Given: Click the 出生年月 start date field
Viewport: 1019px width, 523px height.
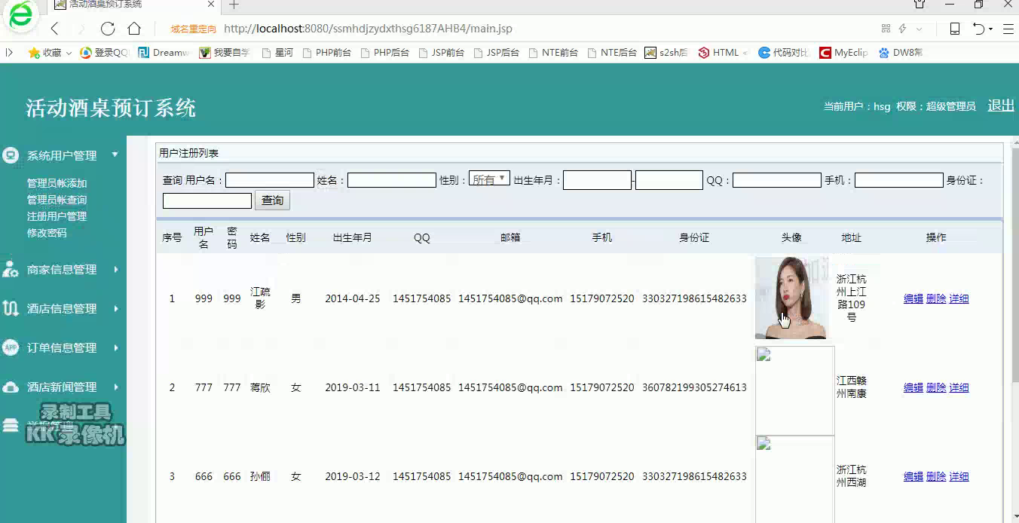Looking at the screenshot, I should [597, 180].
